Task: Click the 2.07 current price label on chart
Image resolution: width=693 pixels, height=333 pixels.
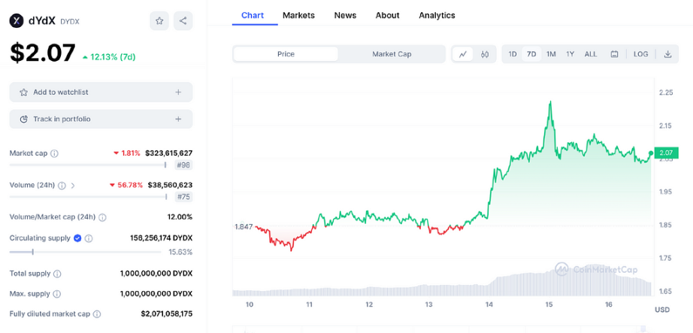Action: click(666, 153)
